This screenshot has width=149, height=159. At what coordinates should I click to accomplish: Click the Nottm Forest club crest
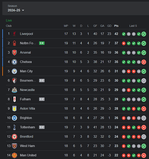15,43
